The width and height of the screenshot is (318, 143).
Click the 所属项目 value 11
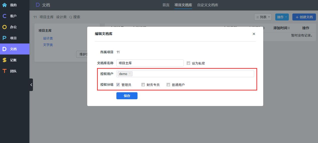click(x=118, y=52)
